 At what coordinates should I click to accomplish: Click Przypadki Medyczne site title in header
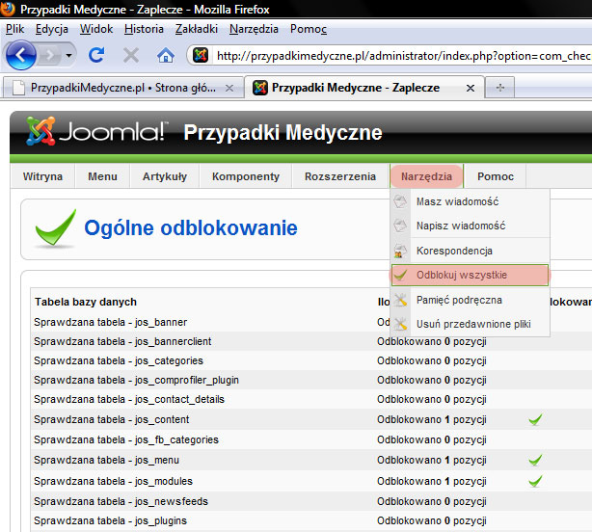pos(283,132)
